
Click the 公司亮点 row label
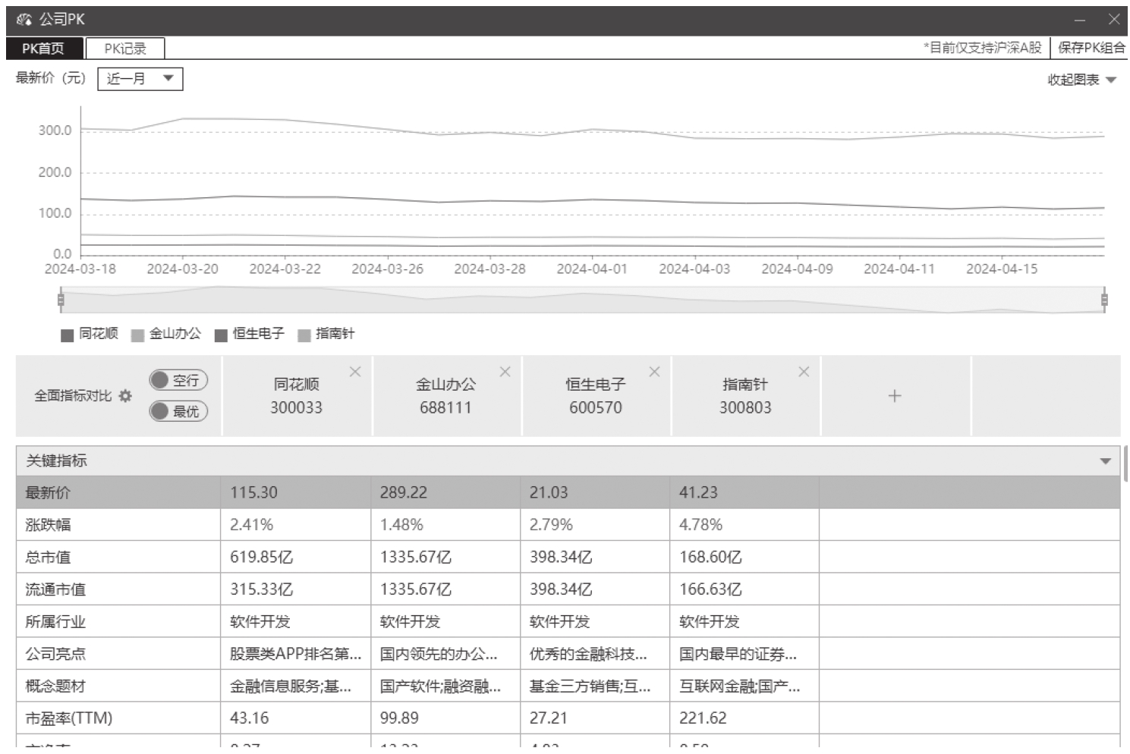tap(55, 654)
